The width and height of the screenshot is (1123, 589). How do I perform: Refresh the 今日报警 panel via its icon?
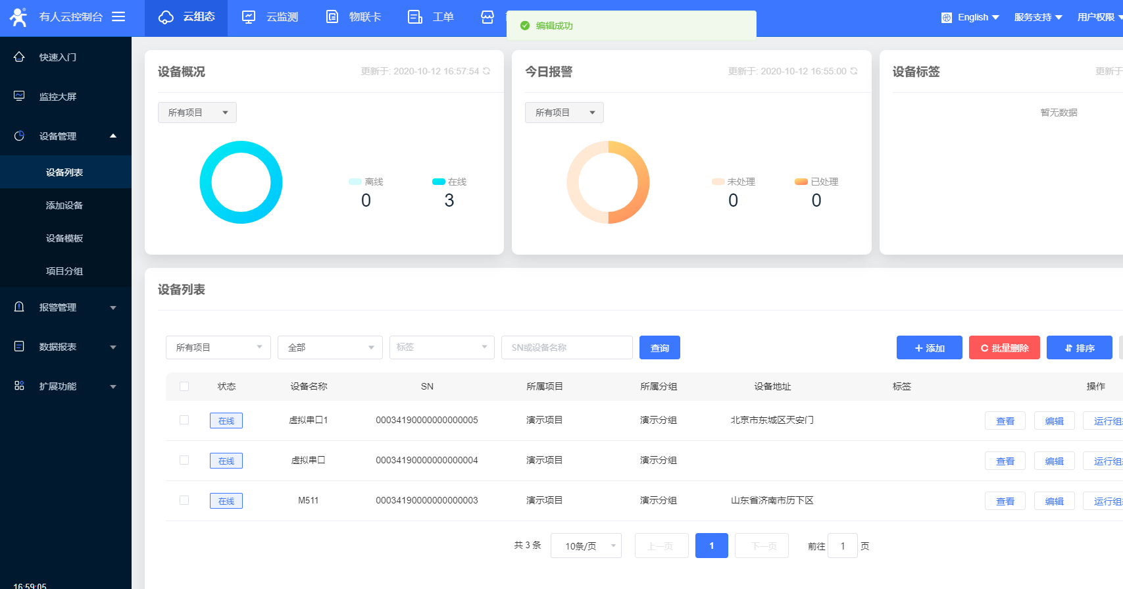[x=854, y=71]
